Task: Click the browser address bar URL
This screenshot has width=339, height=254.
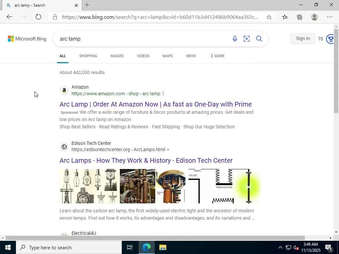Action: (160, 17)
